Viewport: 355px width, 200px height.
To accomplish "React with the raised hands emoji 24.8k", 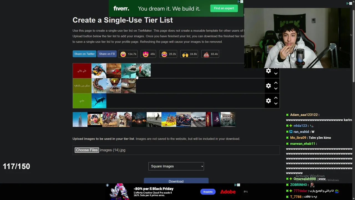I will (189, 54).
